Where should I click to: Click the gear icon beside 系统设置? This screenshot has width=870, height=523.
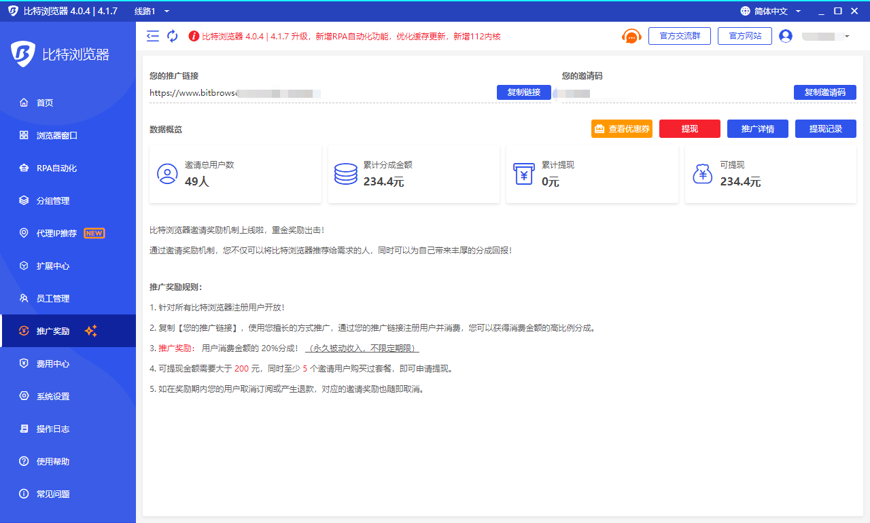(24, 396)
